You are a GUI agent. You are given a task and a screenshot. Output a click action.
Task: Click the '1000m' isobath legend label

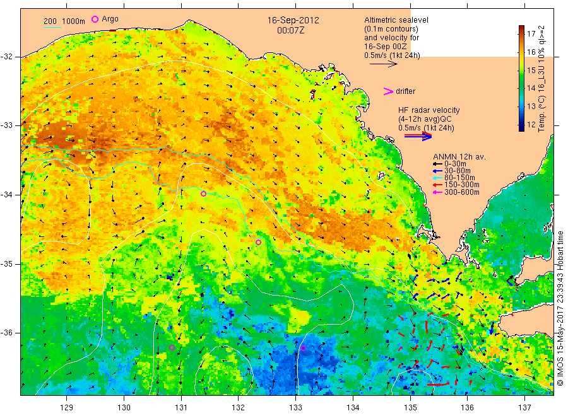coord(74,21)
